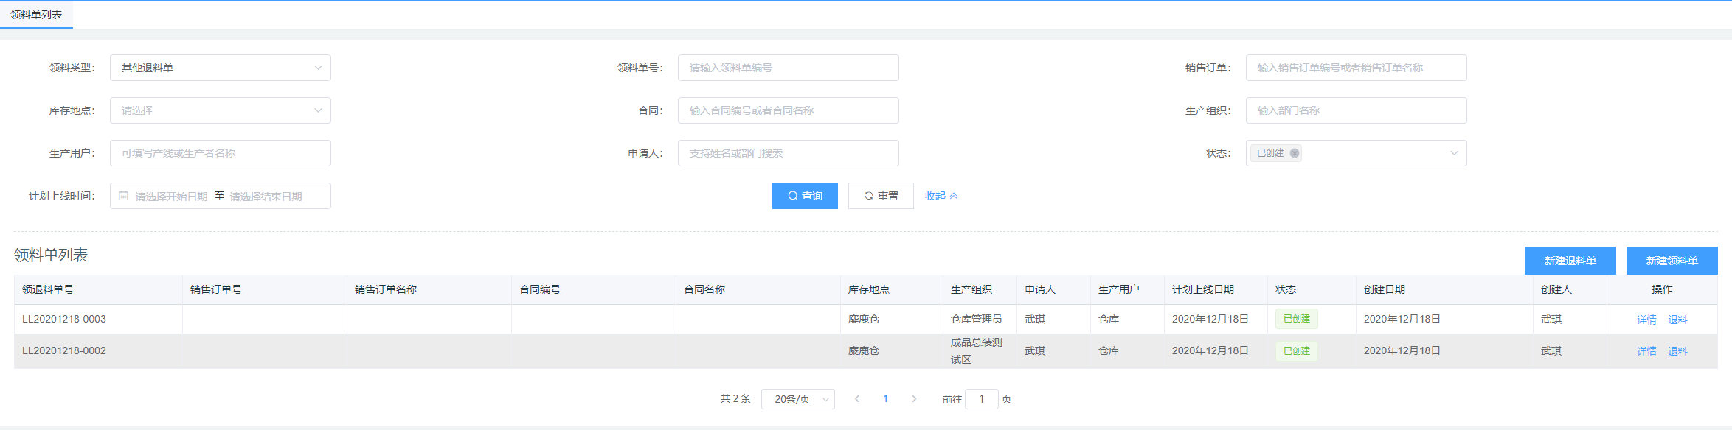Image resolution: width=1732 pixels, height=430 pixels.
Task: Open 详情 for LL20201218-0003
Action: 1646,320
